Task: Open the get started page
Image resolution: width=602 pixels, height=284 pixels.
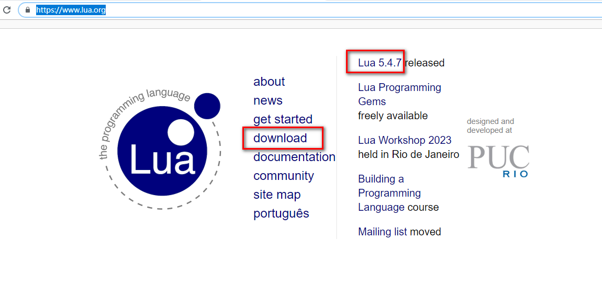Action: (283, 119)
